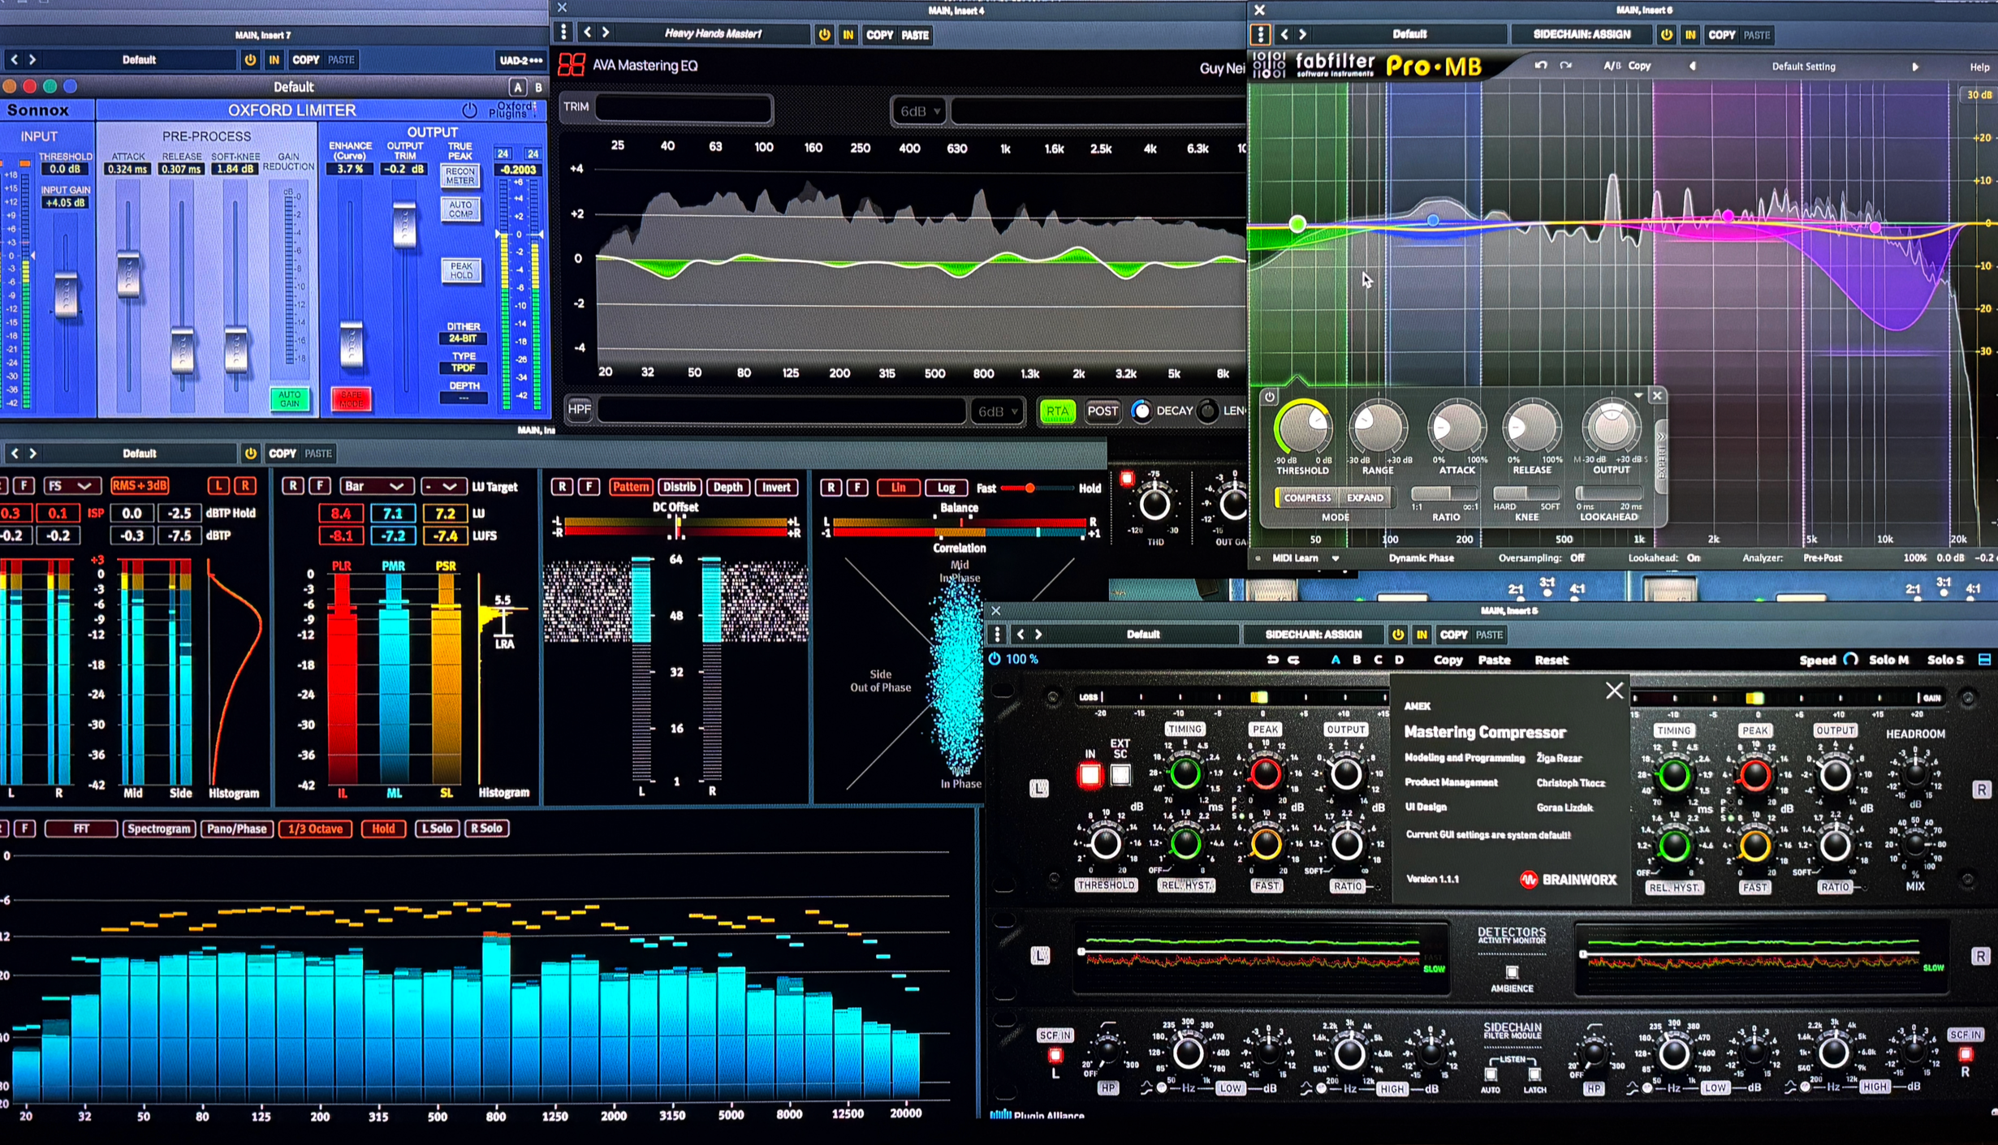1998x1145 pixels.
Task: Switch analyzer to the Spectrogram tab
Action: (159, 829)
